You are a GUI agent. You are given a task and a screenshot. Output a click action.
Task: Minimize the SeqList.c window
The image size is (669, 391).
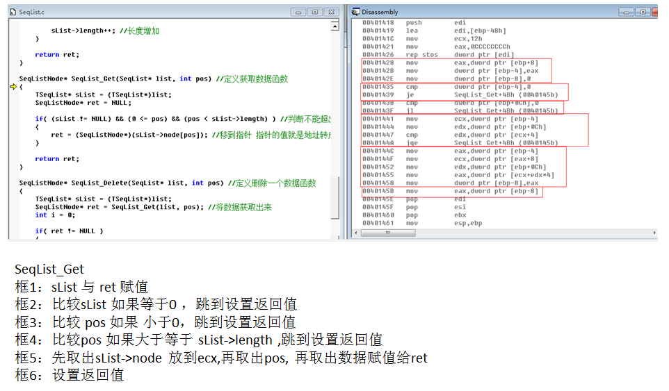point(298,12)
